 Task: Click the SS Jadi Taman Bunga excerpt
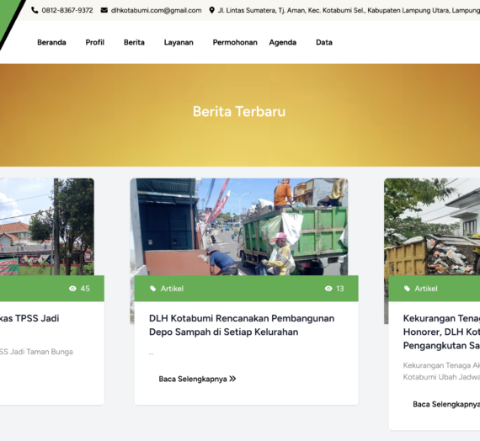point(36,352)
